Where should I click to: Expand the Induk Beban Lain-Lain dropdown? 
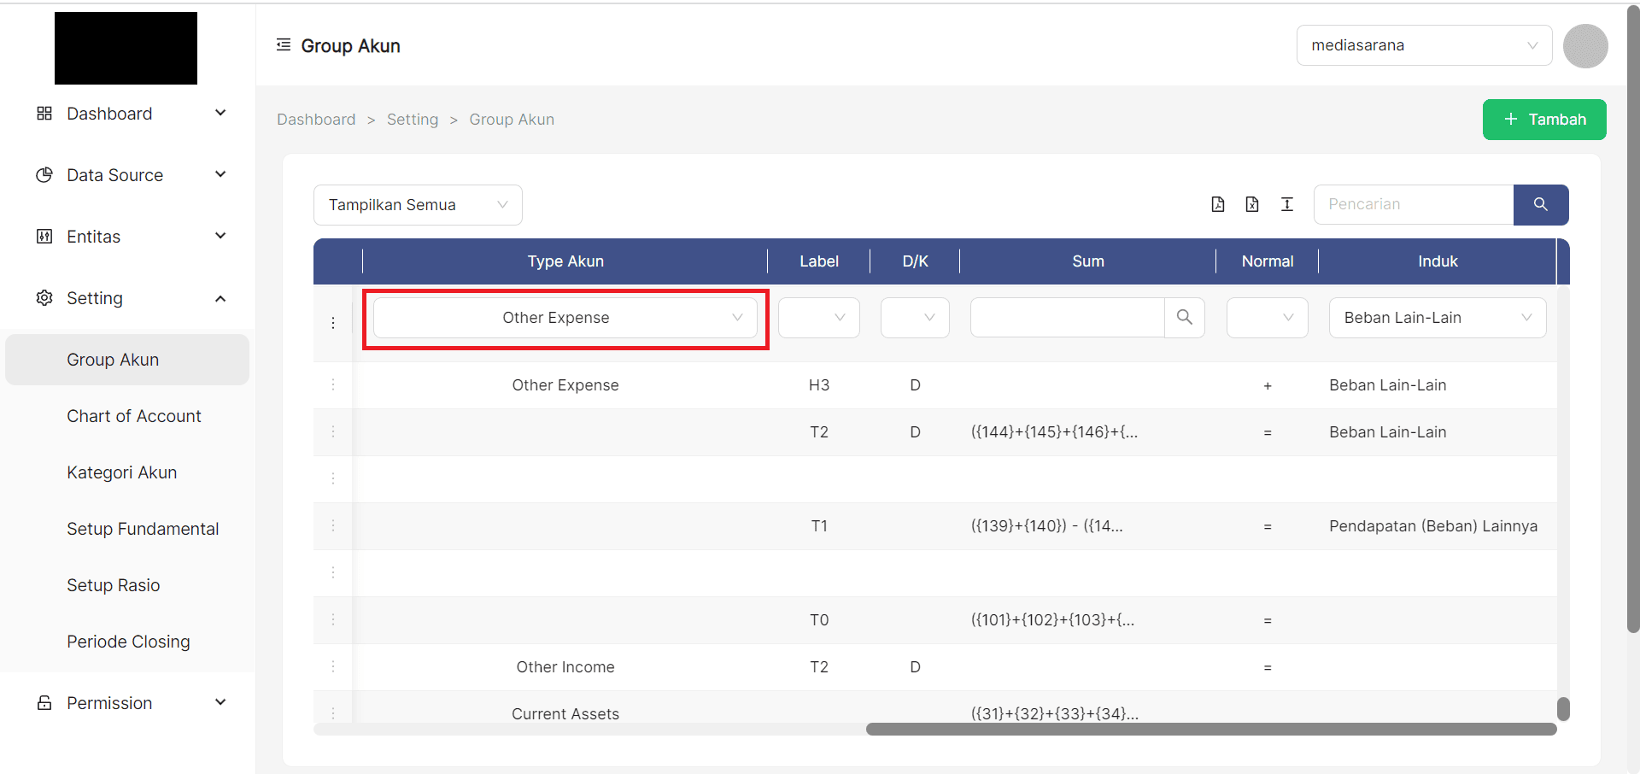tap(1438, 318)
